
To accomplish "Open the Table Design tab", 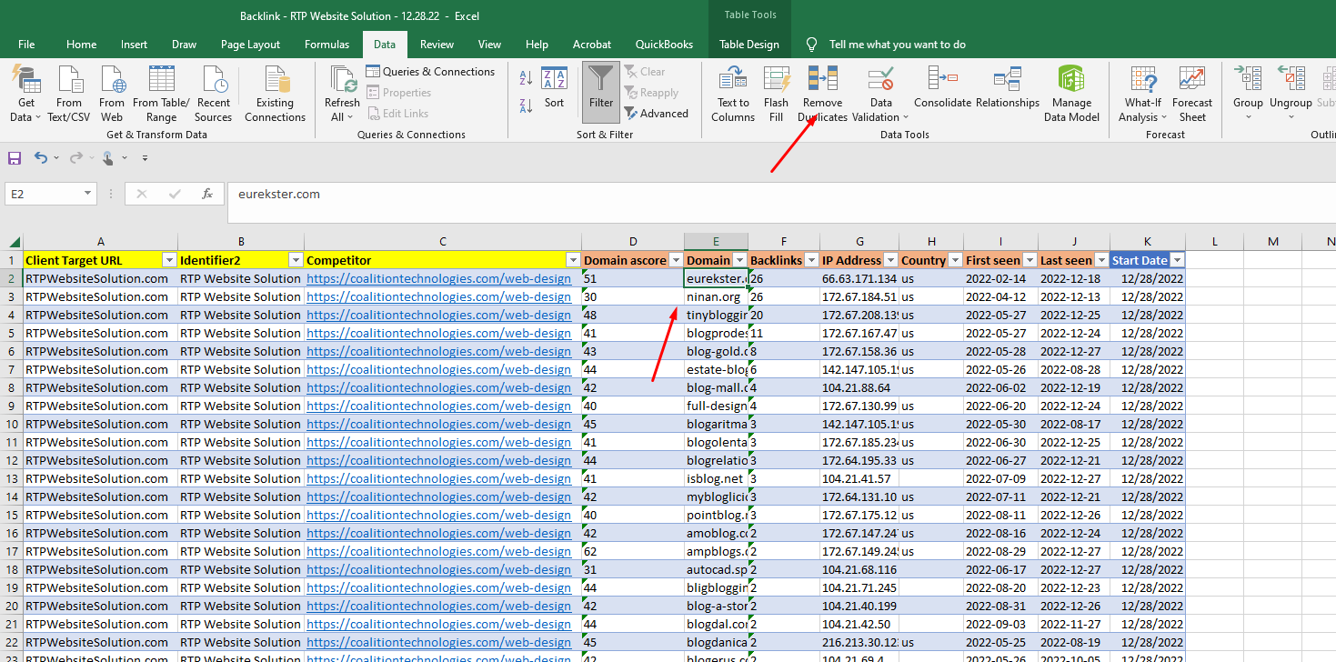I will click(x=748, y=45).
